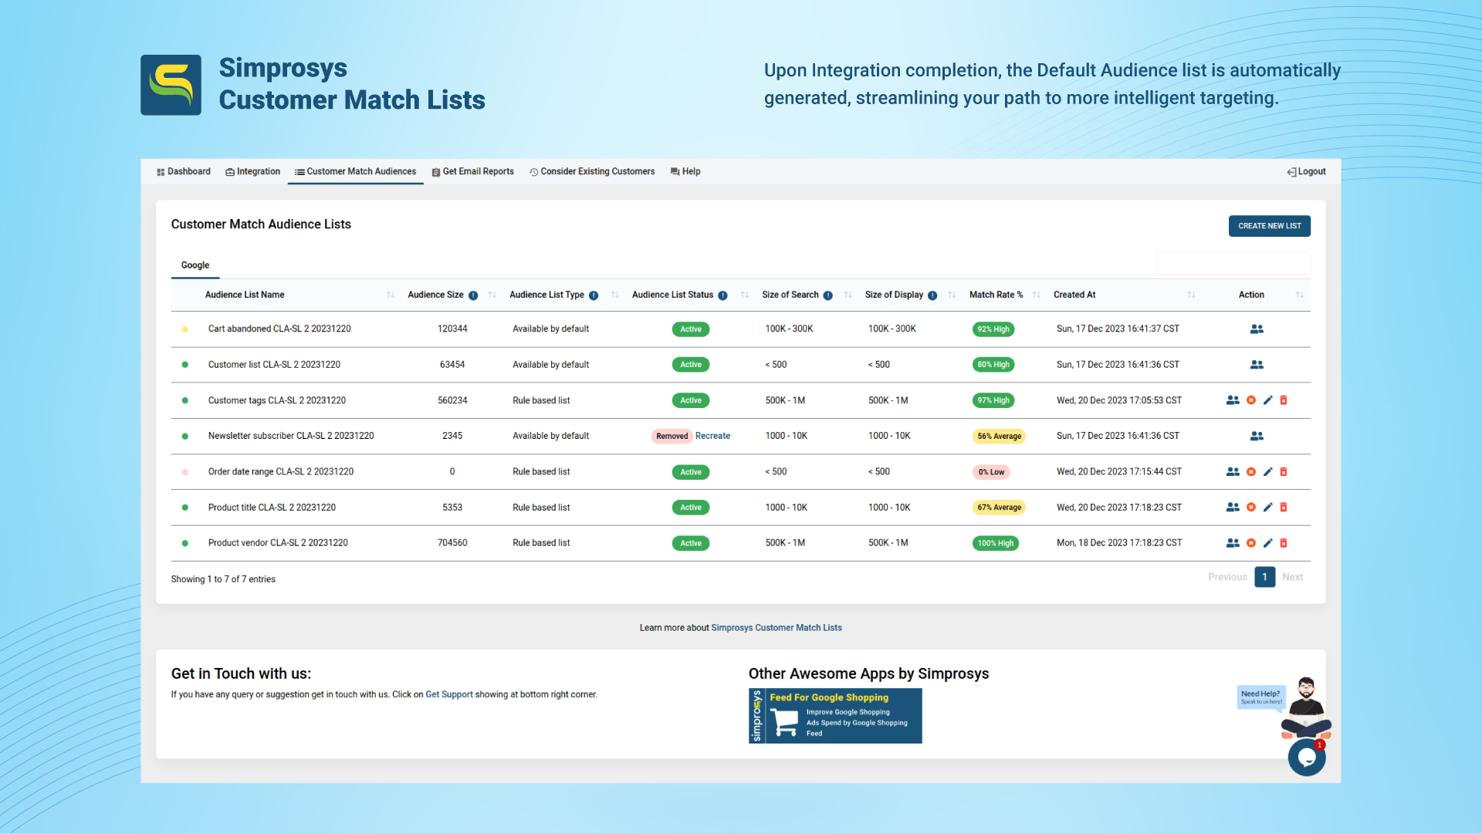Edit the Order date range list
This screenshot has width=1482, height=833.
[x=1267, y=471]
